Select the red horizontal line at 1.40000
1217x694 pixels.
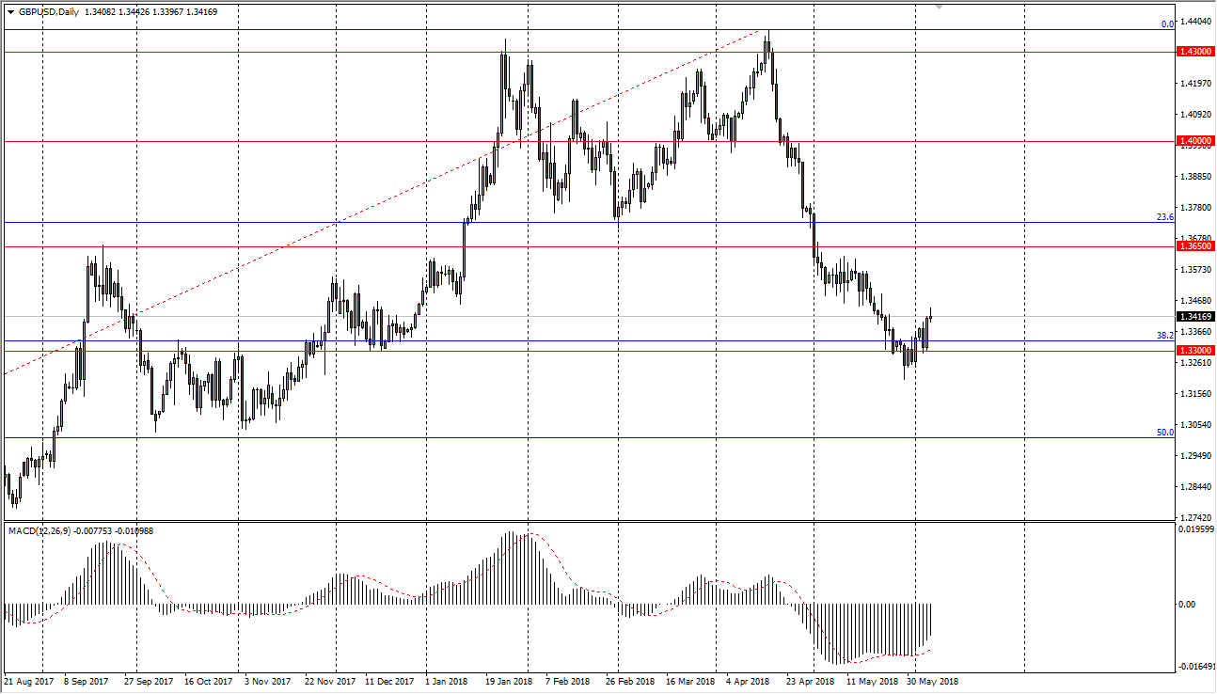coord(282,141)
